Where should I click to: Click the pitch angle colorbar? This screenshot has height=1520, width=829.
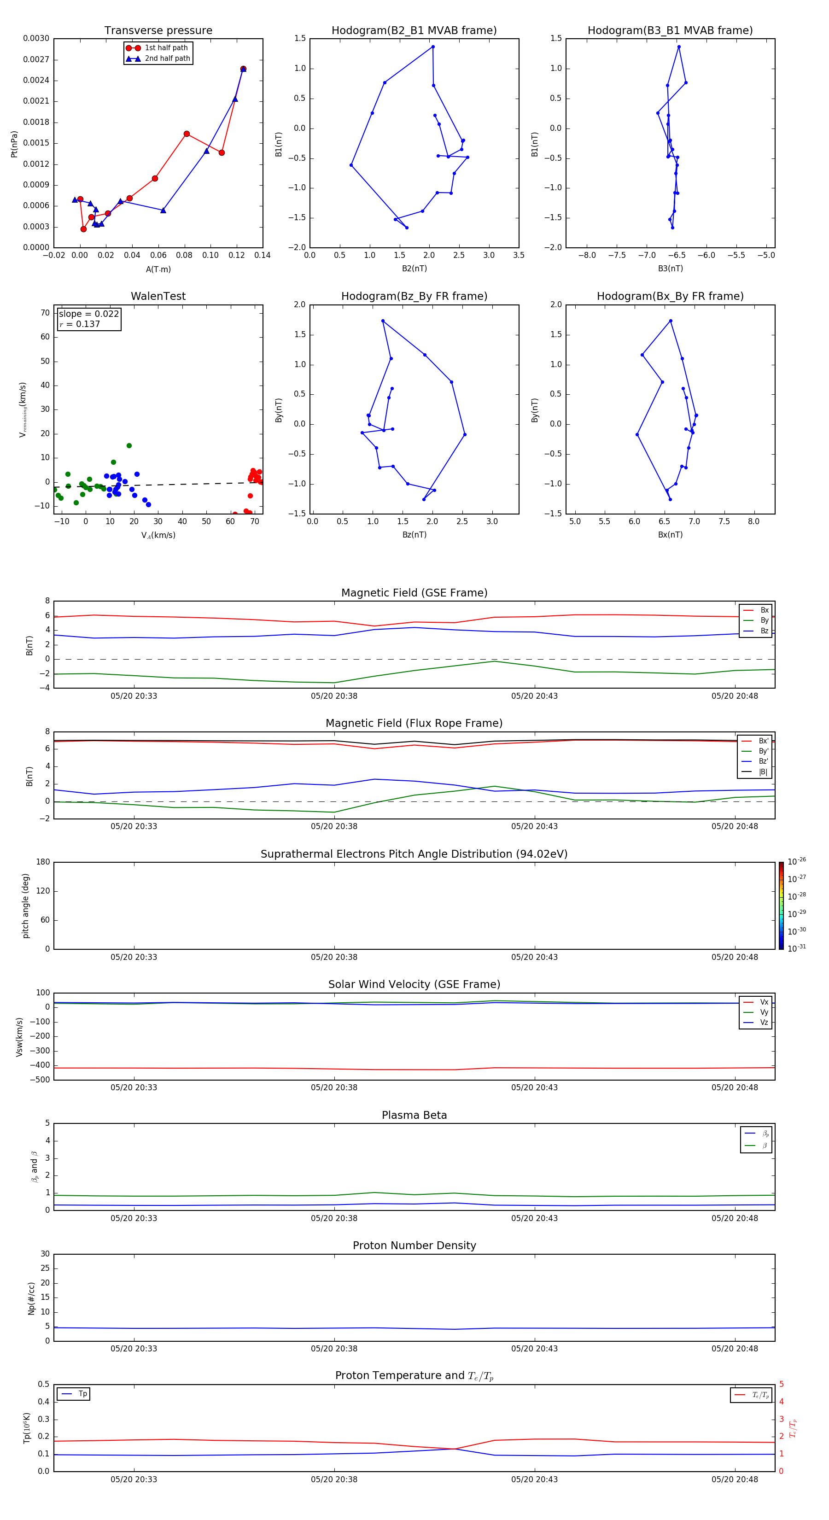point(781,906)
